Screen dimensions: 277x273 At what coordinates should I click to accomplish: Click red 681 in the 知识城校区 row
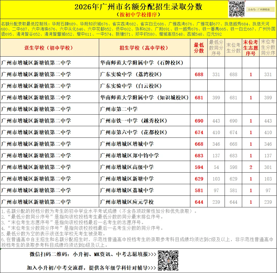(x=199, y=98)
